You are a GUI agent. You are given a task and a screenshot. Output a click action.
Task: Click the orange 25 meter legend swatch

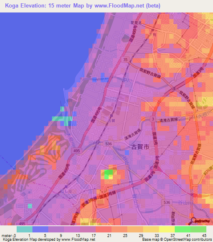click(119, 230)
